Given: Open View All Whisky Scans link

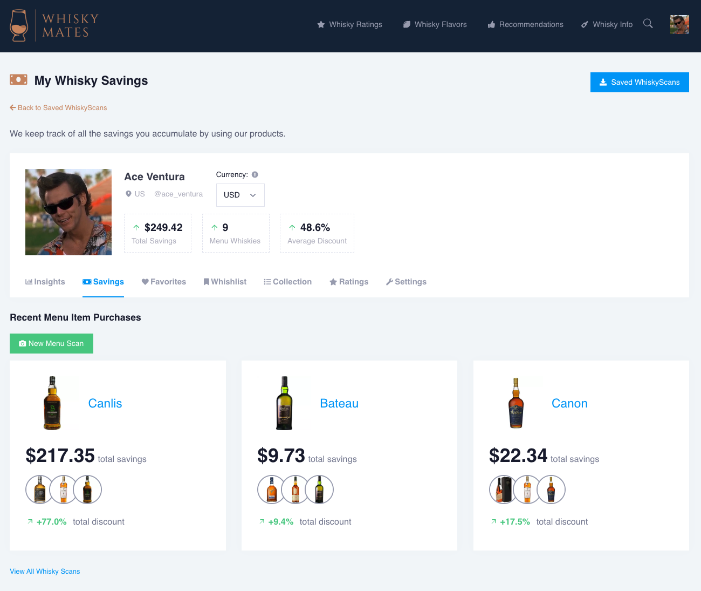Looking at the screenshot, I should pyautogui.click(x=45, y=571).
